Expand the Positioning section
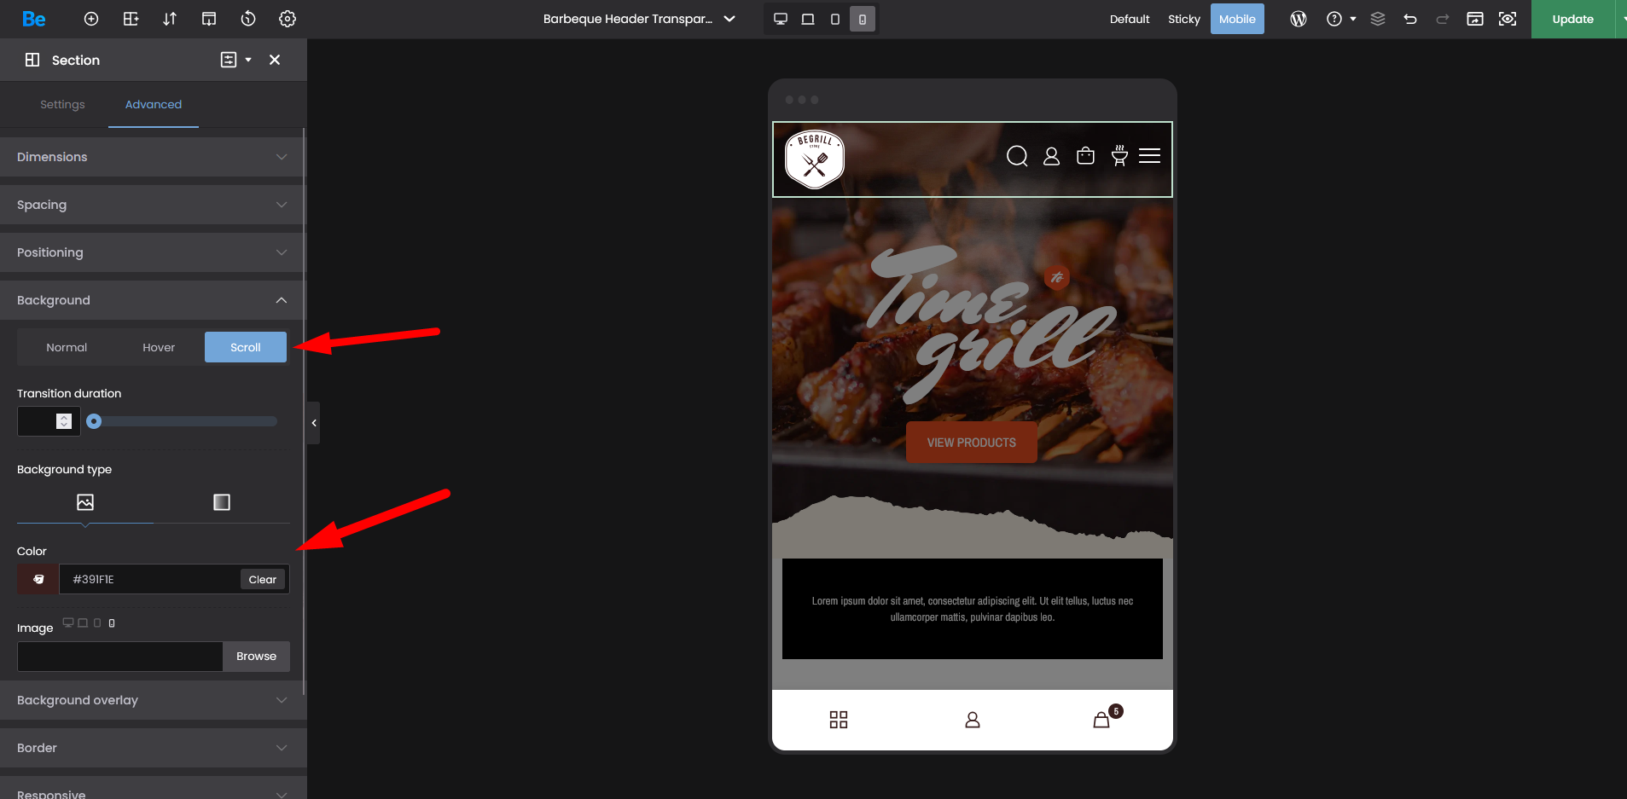Image resolution: width=1627 pixels, height=799 pixels. click(152, 252)
